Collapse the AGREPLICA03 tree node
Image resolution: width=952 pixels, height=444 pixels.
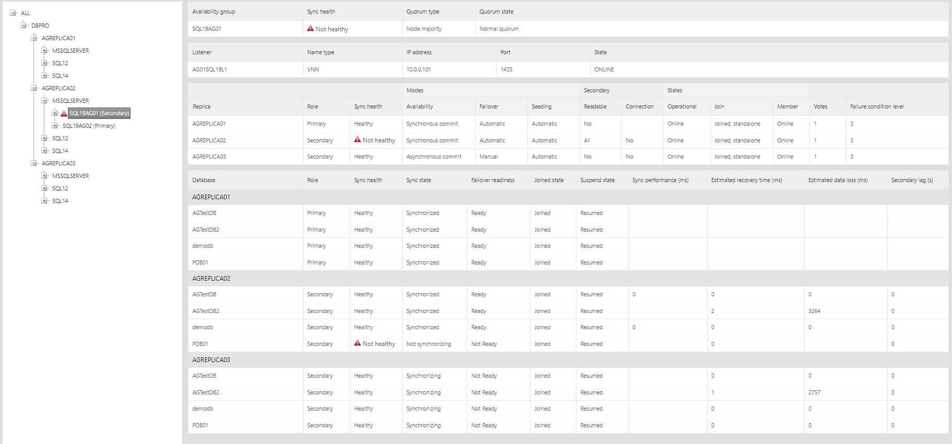coord(34,163)
